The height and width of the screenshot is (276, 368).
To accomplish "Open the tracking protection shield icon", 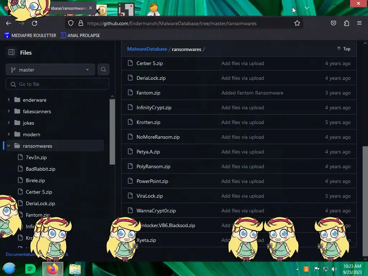I will tap(71, 23).
